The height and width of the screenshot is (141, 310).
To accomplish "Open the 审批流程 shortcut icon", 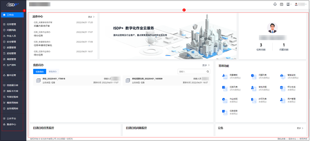I will 254,88.
